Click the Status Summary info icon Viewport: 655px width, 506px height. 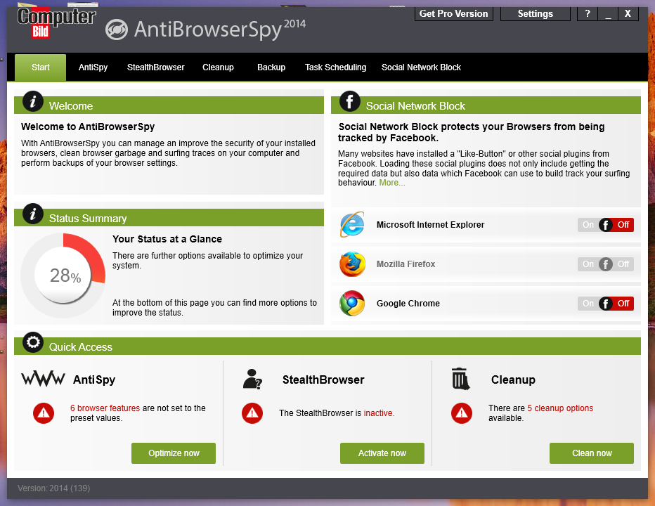point(33,214)
